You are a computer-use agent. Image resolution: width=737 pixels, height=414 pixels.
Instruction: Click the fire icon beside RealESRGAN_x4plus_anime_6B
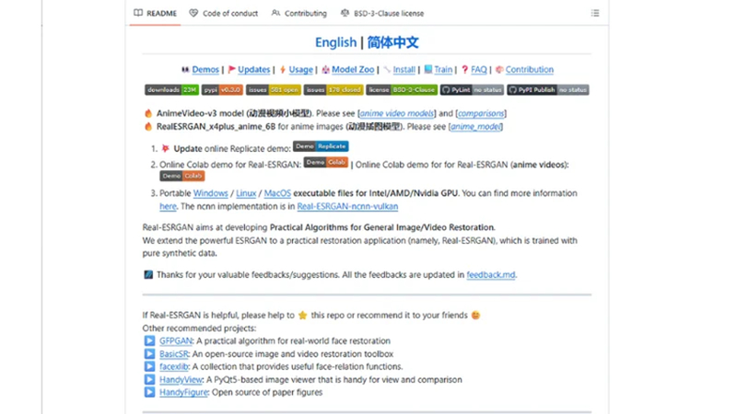click(x=148, y=126)
